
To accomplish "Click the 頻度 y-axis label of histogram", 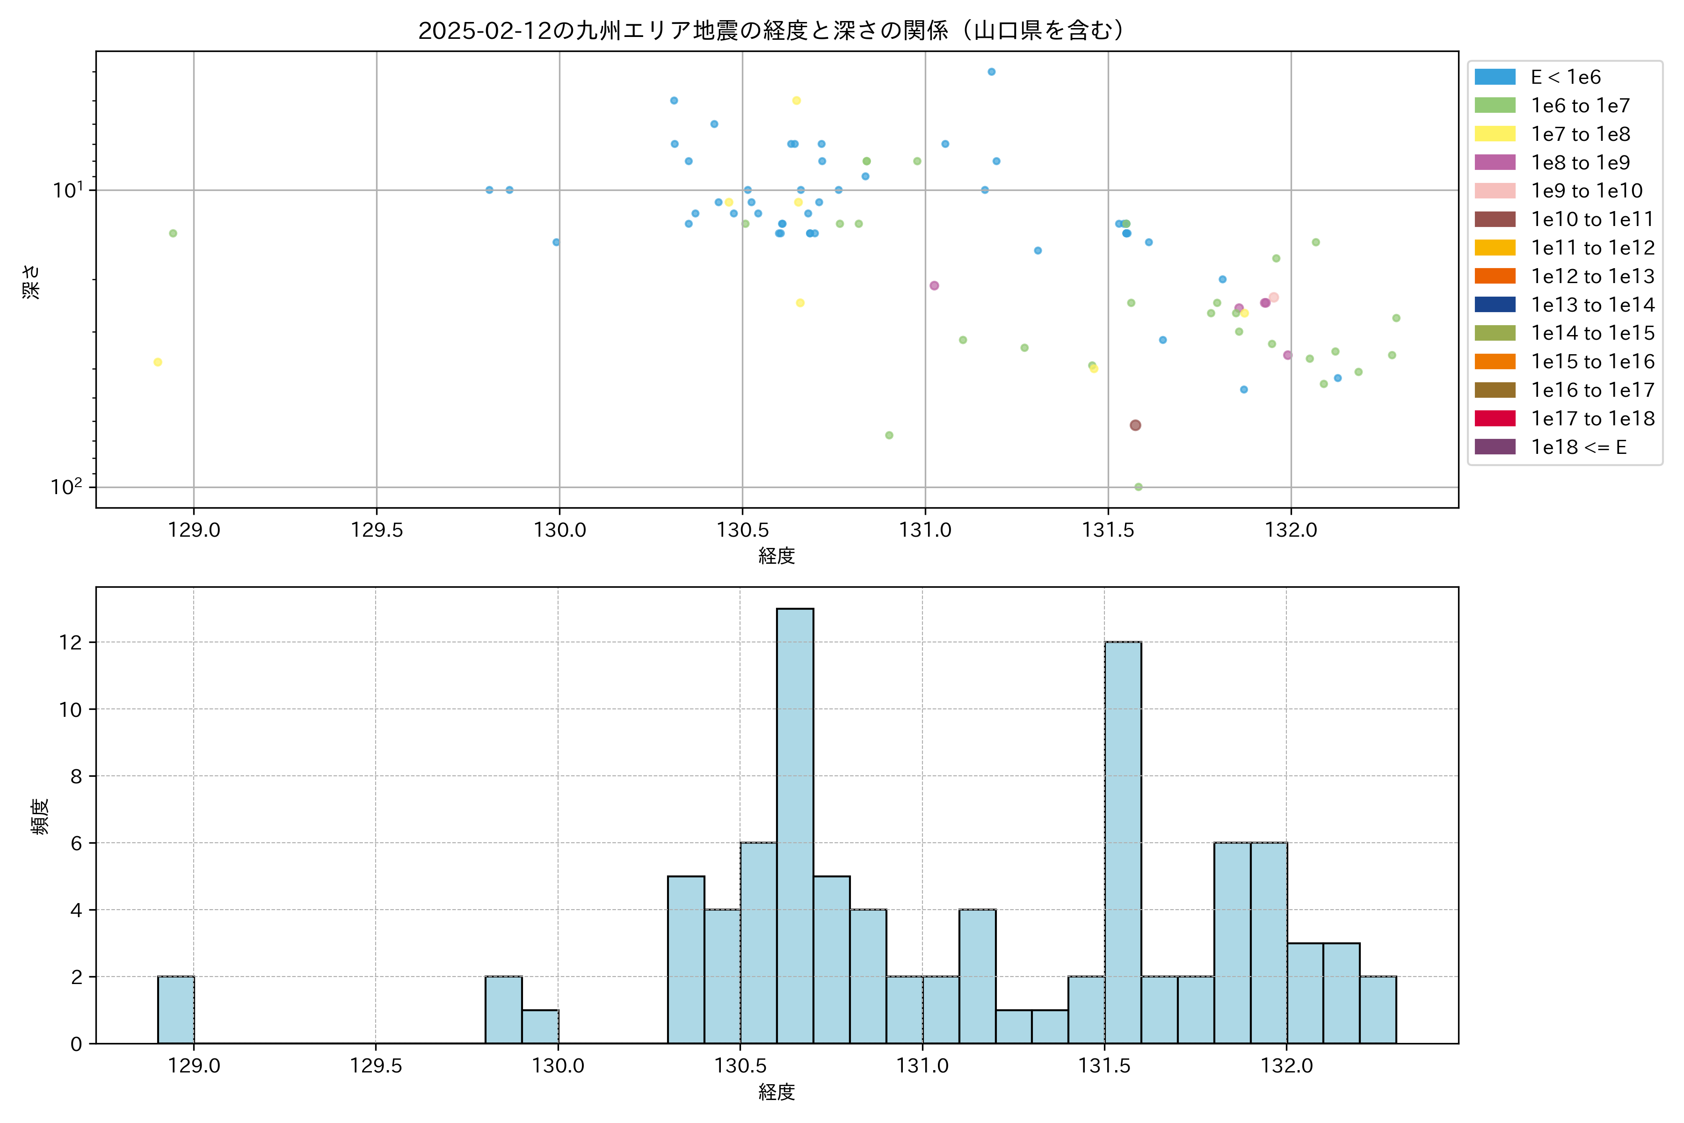I will tap(40, 817).
